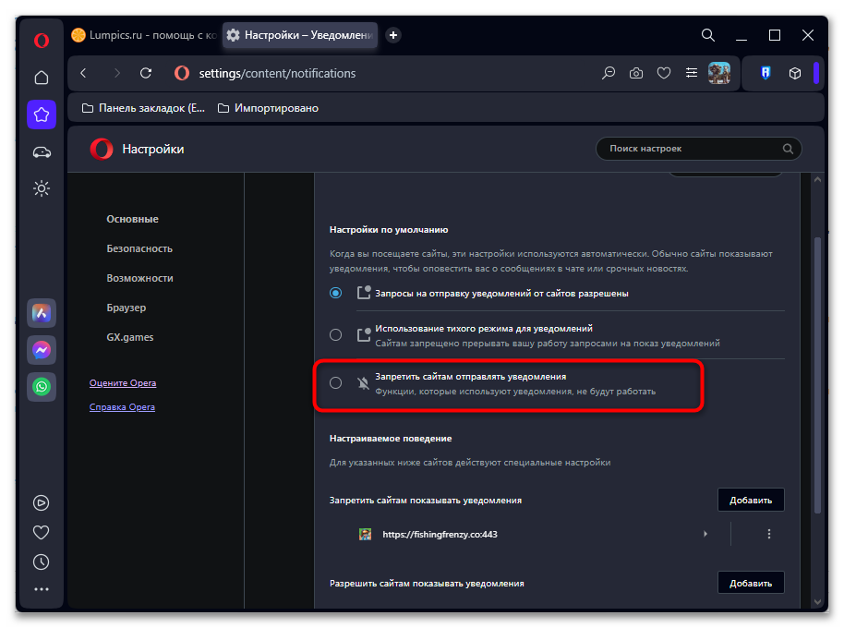Open more actions menu for fishingfrenzy.co
Viewport: 844px width, 628px height.
pyautogui.click(x=769, y=534)
